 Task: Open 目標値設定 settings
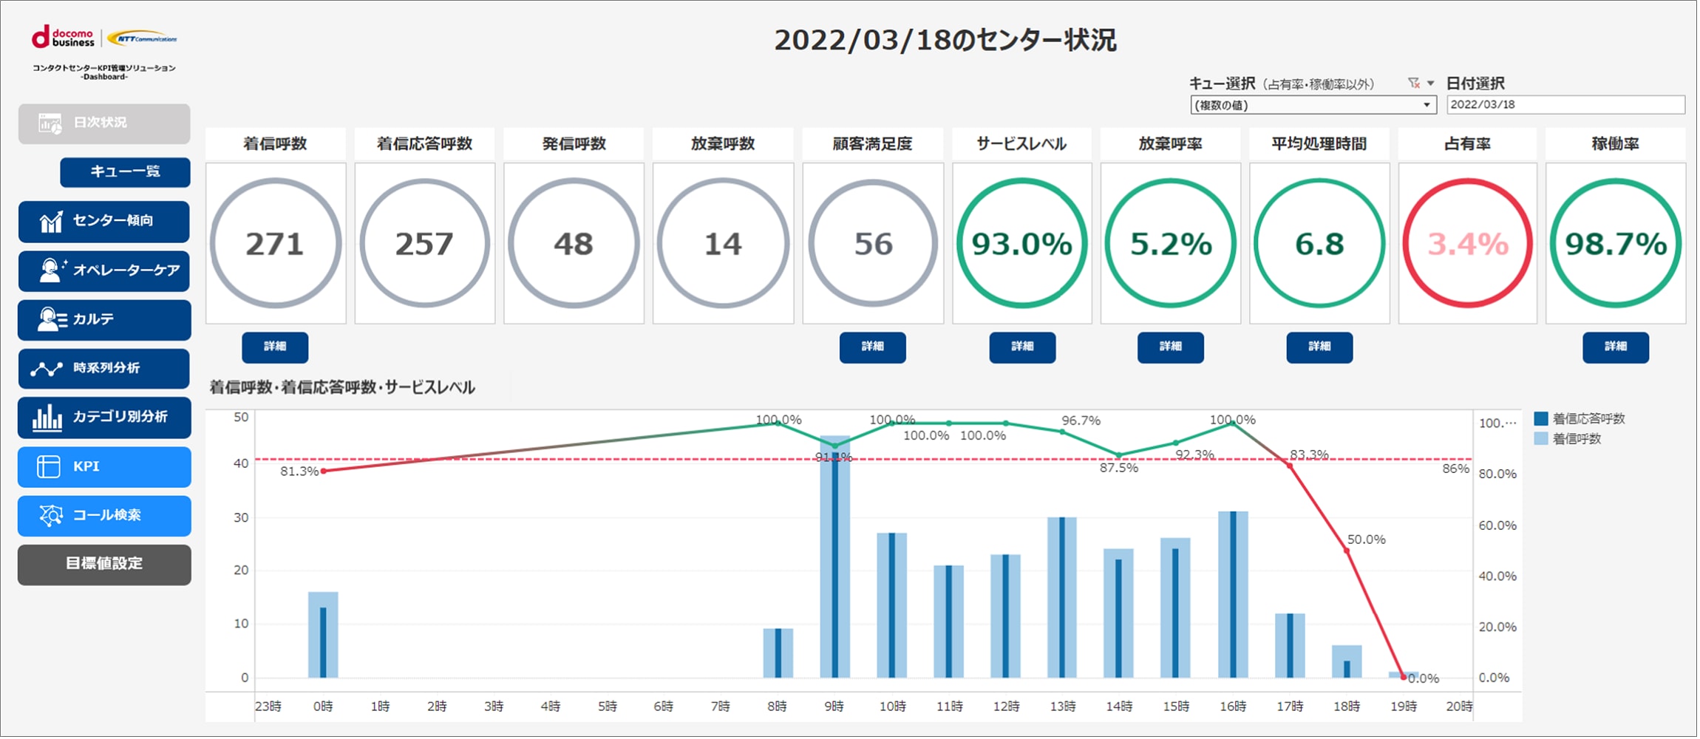click(104, 565)
